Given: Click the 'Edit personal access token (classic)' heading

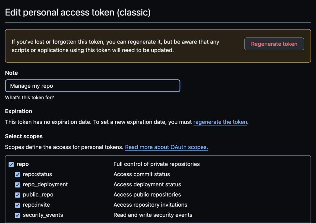Looking at the screenshot, I should [78, 13].
